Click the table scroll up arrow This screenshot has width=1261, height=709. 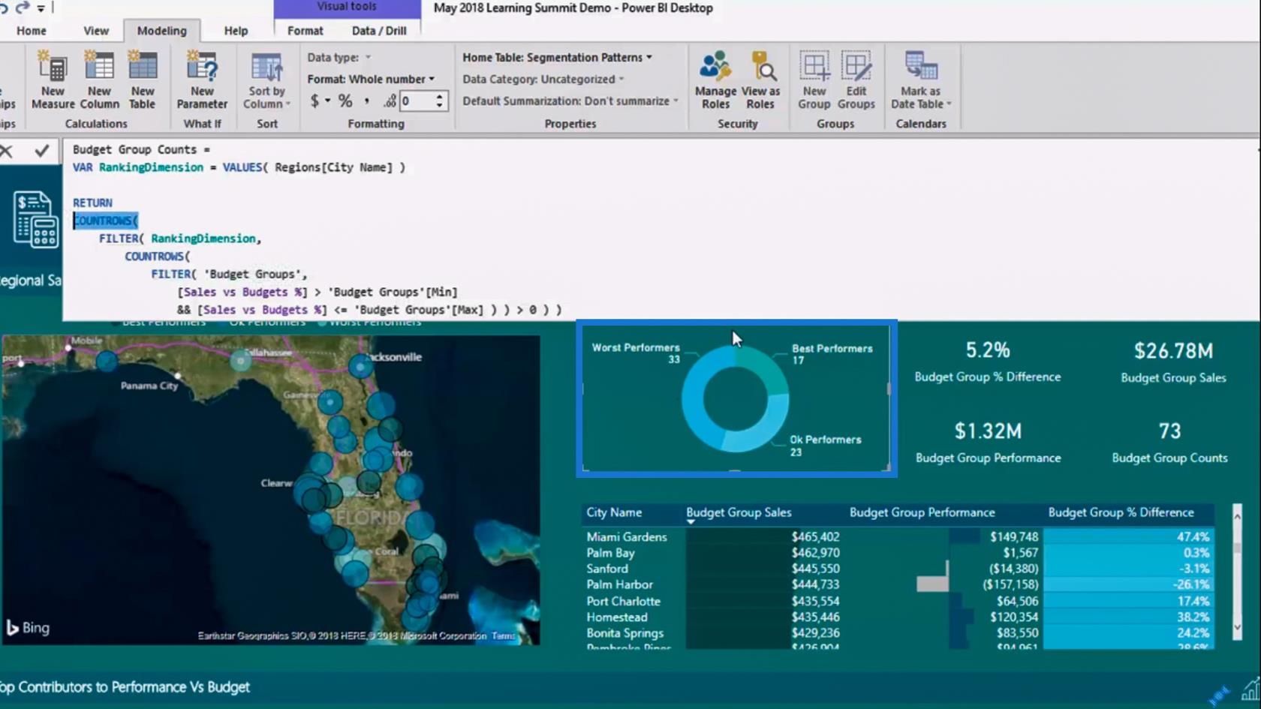1237,515
